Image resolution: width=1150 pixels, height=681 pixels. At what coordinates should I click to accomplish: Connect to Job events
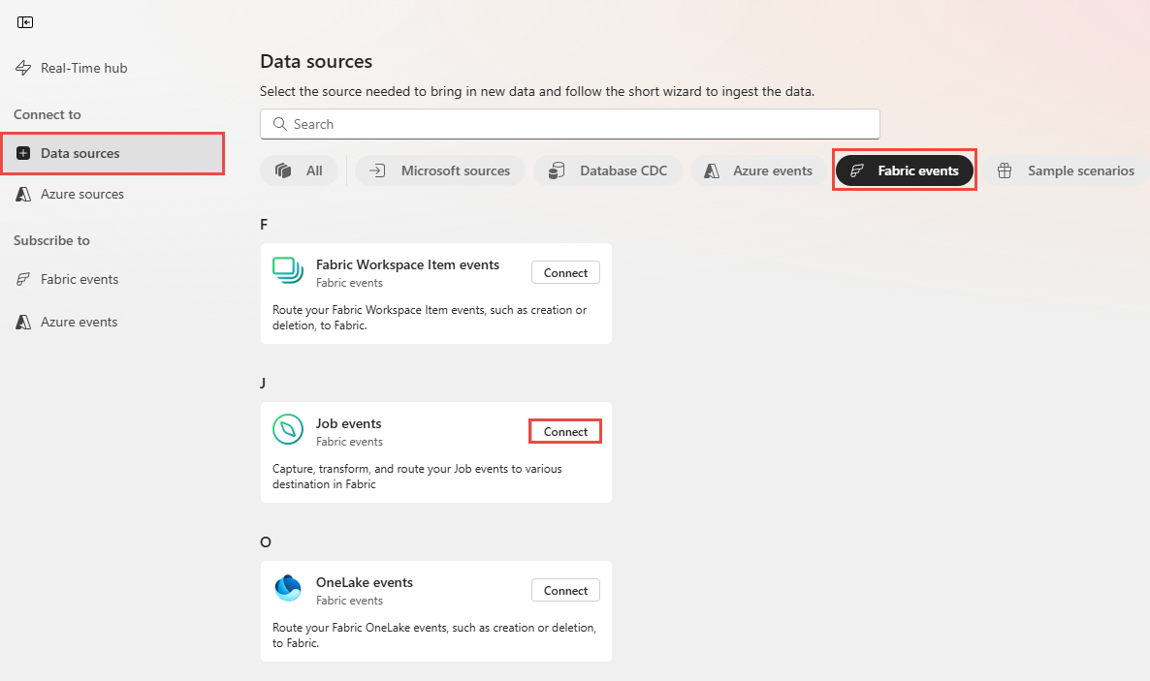[x=565, y=430]
